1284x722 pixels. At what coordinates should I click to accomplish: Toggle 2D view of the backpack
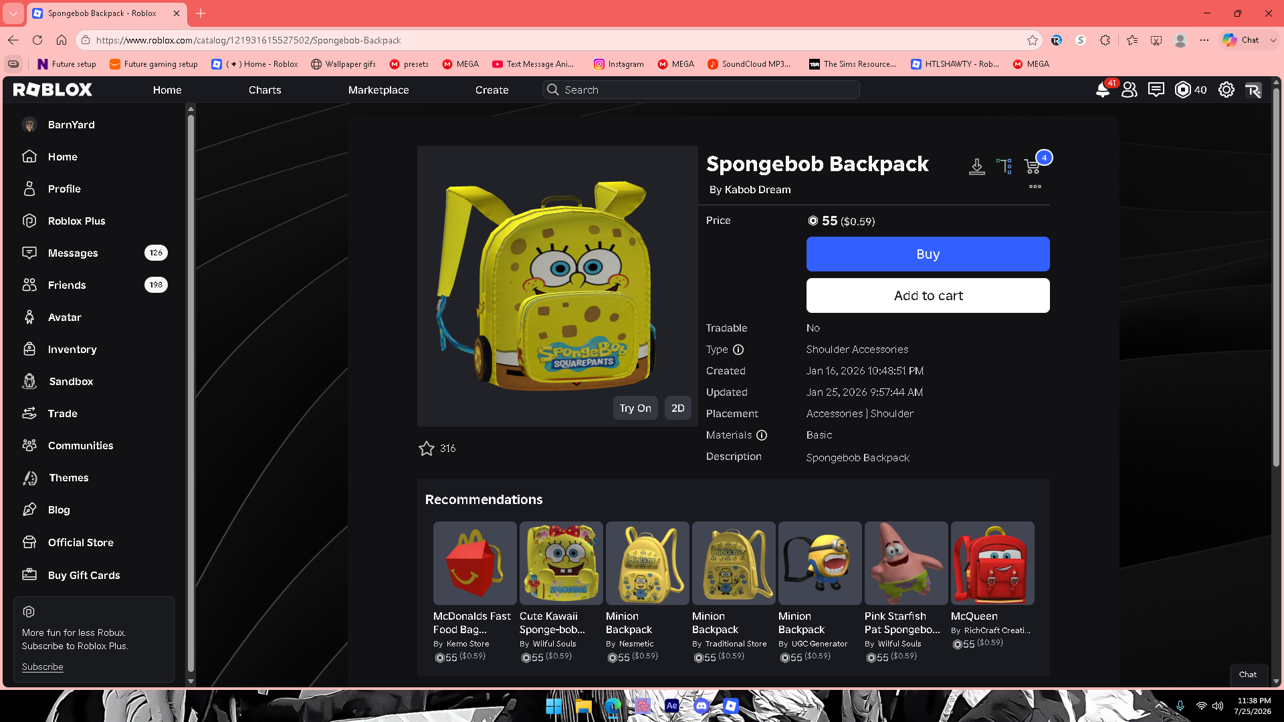(x=678, y=408)
